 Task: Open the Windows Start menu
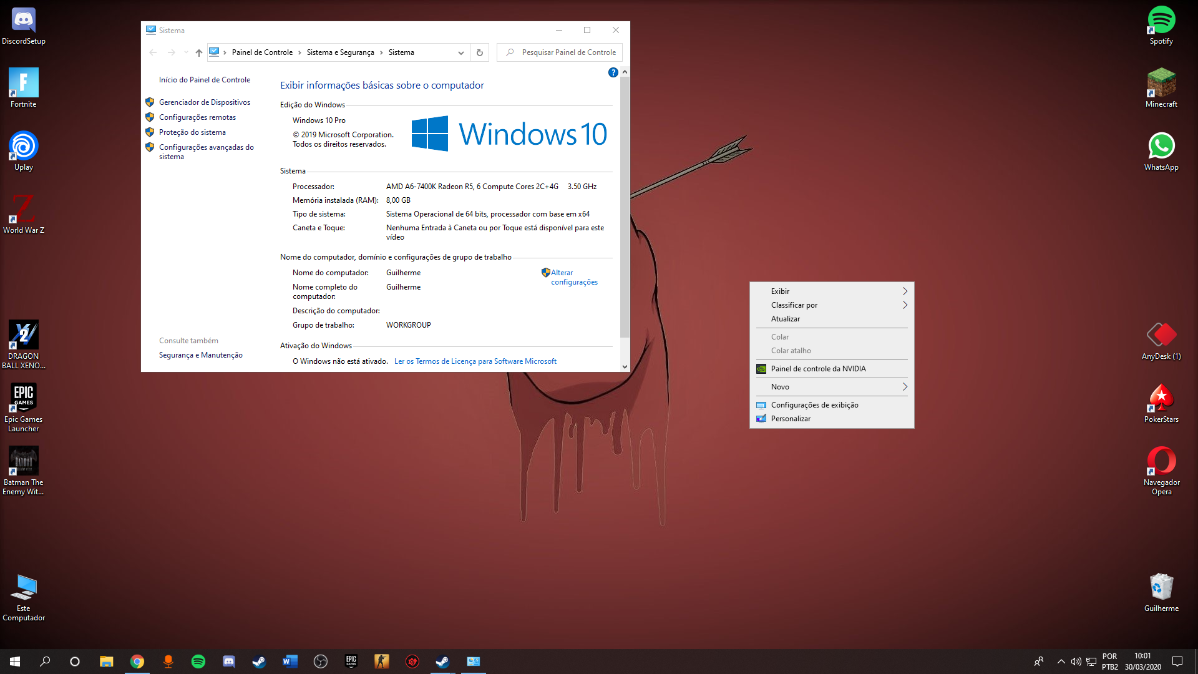point(15,662)
